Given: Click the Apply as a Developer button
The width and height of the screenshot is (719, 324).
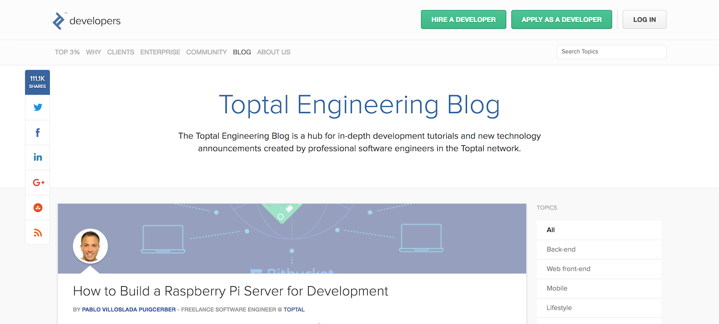Looking at the screenshot, I should 562,20.
